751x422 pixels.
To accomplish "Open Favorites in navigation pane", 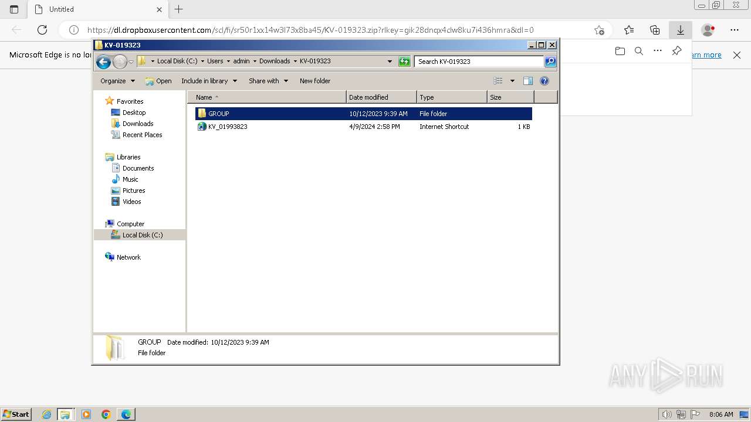I will 130,101.
